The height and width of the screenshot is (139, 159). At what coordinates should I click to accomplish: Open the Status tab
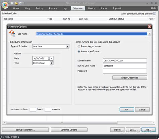click(x=104, y=8)
